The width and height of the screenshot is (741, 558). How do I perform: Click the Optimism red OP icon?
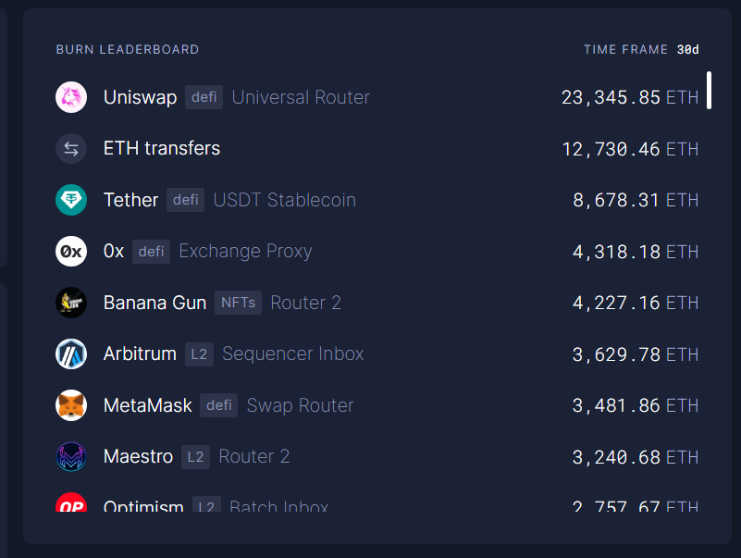tap(71, 504)
